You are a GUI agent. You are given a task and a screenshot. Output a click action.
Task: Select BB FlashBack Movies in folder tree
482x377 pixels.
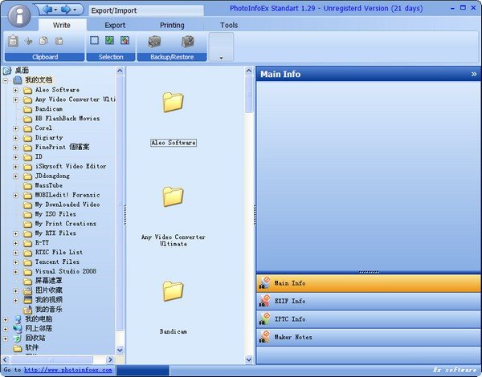67,119
